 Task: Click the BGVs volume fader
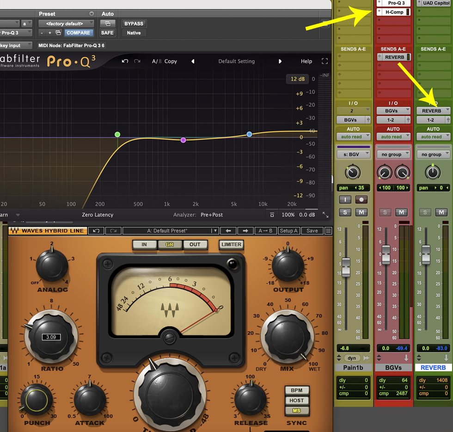click(x=386, y=254)
